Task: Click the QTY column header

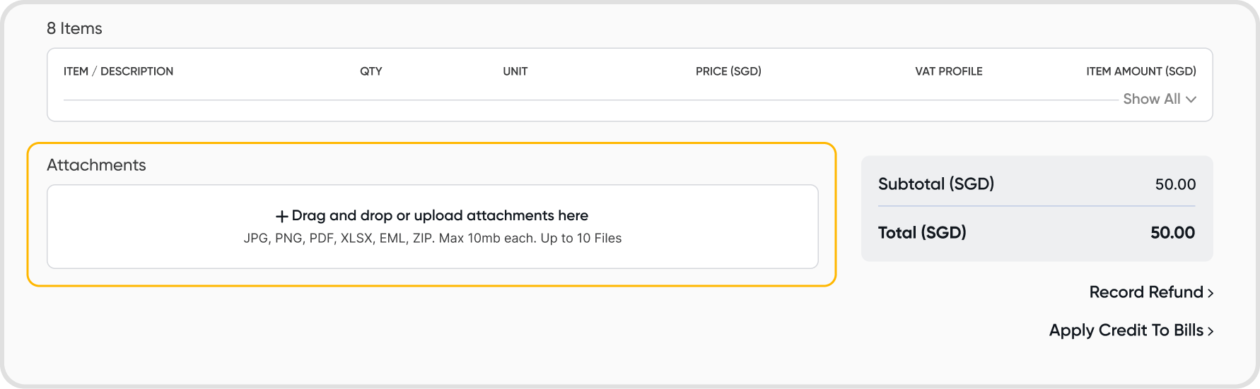Action: [x=371, y=71]
